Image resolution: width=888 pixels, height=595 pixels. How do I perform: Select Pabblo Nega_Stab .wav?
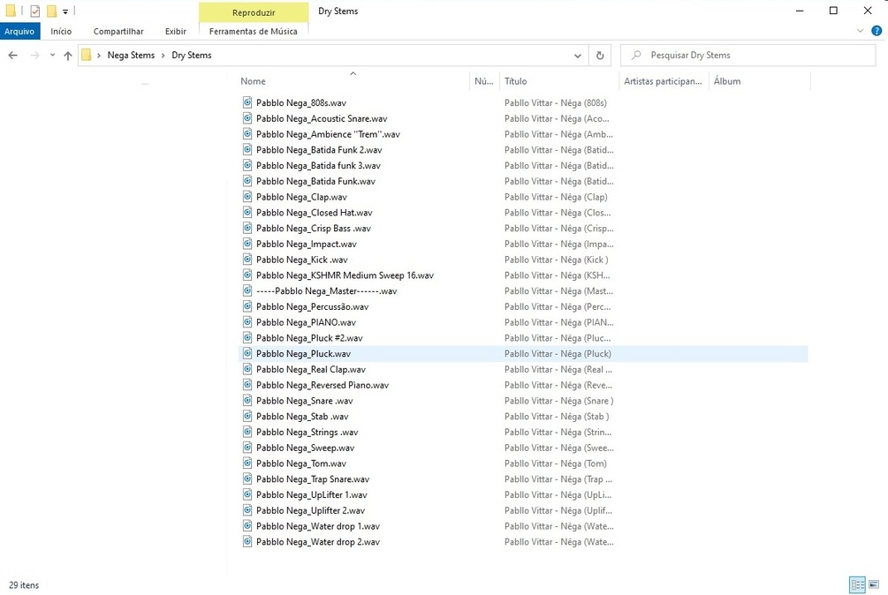(x=302, y=417)
